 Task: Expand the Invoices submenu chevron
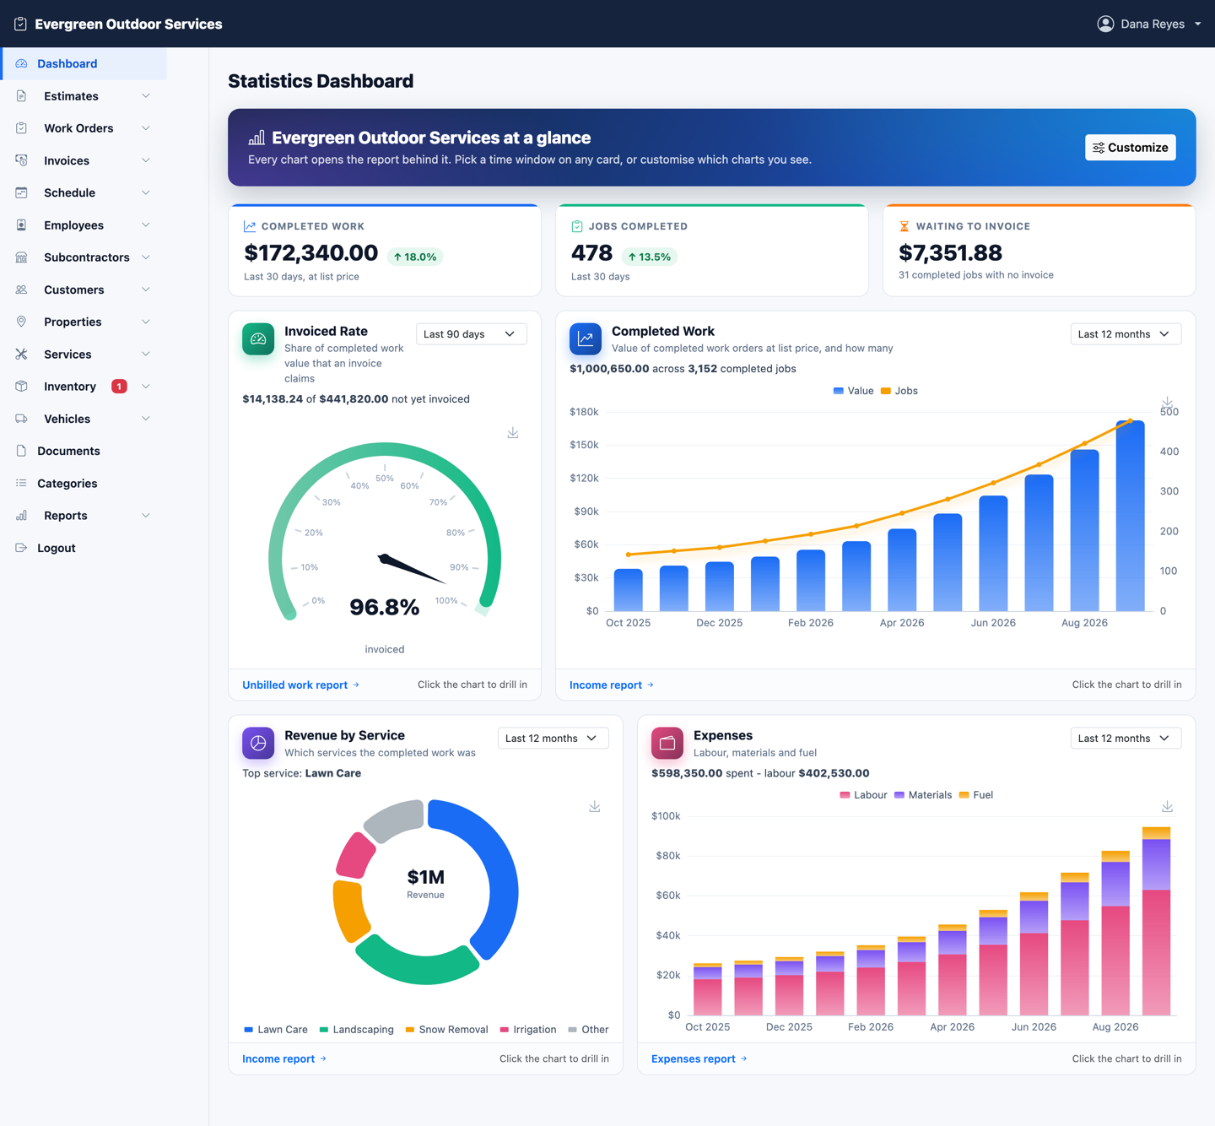click(x=146, y=160)
